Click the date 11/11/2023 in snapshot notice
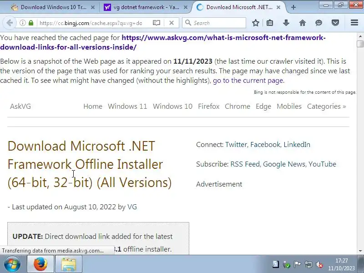The width and height of the screenshot is (364, 273). (192, 61)
